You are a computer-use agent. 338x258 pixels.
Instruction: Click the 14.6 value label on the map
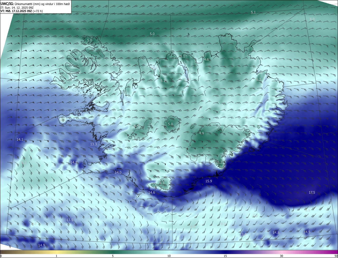tap(152, 193)
